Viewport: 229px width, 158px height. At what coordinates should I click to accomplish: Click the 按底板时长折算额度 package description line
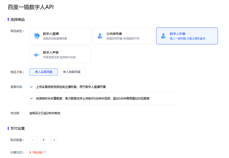(93, 98)
